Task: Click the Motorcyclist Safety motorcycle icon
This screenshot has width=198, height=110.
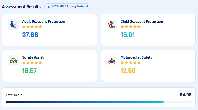Action: [x=112, y=61]
